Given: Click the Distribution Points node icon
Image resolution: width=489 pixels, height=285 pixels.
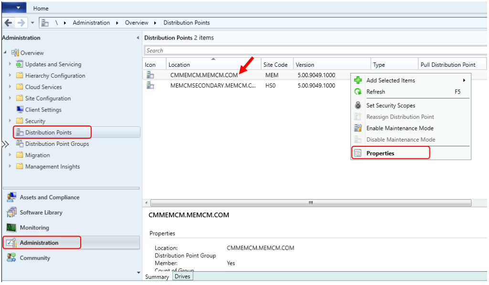Looking at the screenshot, I should click(x=20, y=132).
